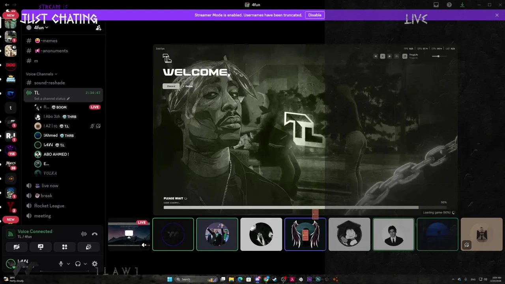The width and height of the screenshot is (505, 284).
Task: Open the ET server icon
Action: click(x=11, y=93)
